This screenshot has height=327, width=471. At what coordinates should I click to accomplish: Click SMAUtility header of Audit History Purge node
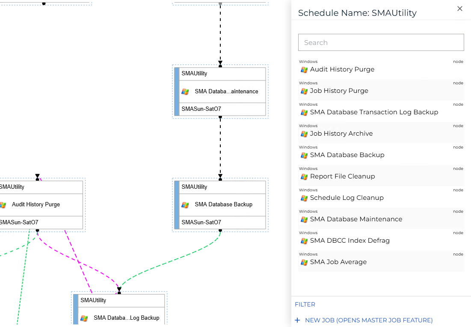[x=12, y=187]
